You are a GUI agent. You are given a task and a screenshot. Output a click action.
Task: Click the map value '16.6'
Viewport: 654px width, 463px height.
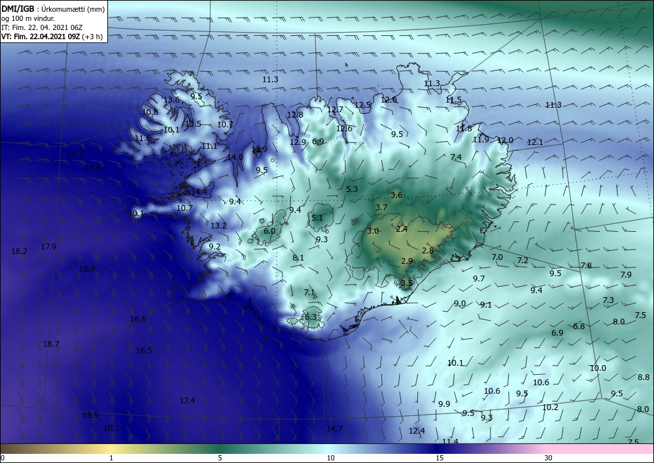coord(138,319)
